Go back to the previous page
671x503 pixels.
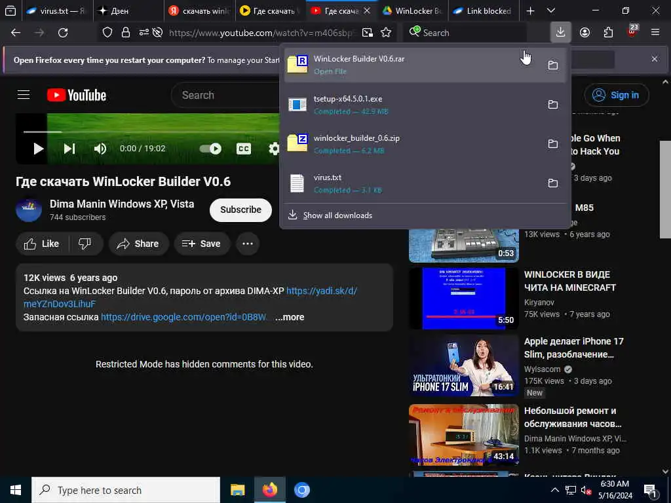click(16, 33)
